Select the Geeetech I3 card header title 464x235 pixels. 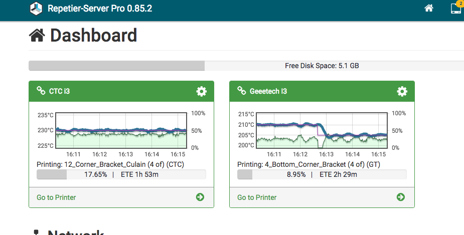click(268, 92)
